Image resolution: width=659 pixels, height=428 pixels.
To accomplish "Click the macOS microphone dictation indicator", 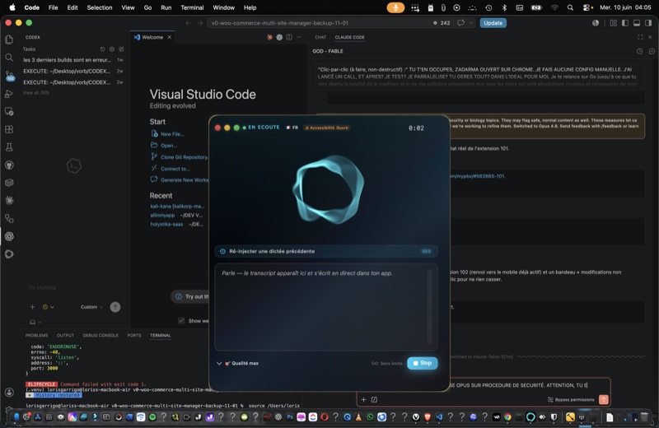I will pos(395,7).
